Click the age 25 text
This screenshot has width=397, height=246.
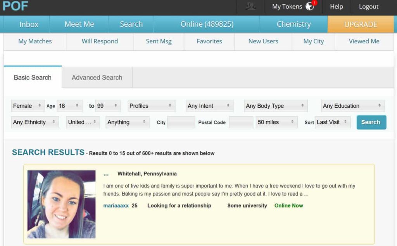[135, 205]
